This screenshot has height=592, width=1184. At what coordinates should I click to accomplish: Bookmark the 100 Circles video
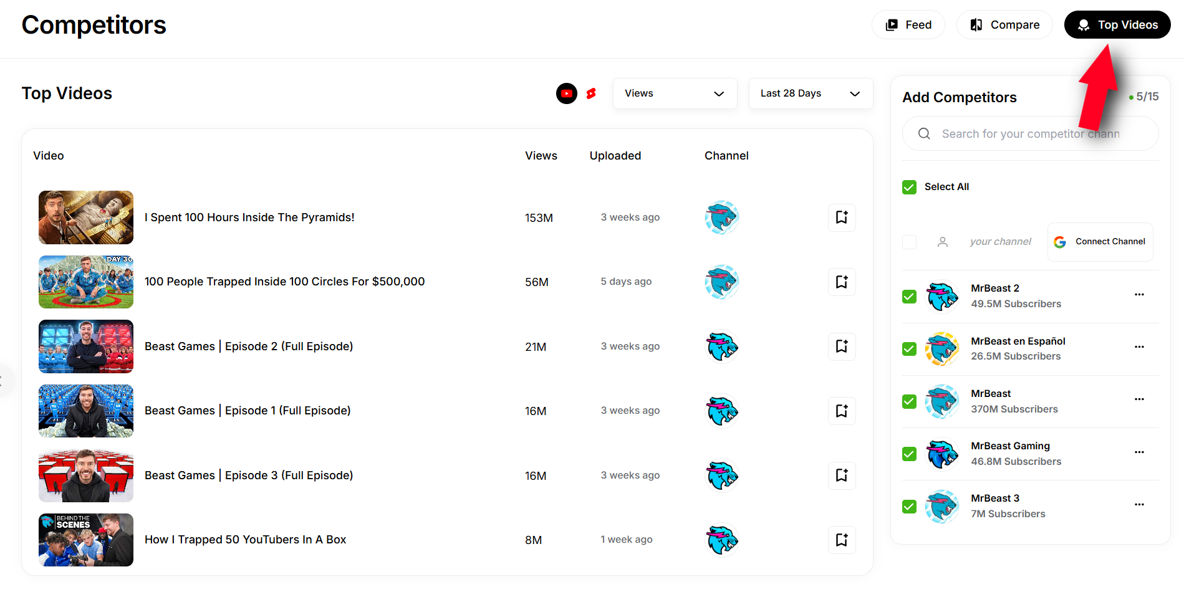[841, 282]
